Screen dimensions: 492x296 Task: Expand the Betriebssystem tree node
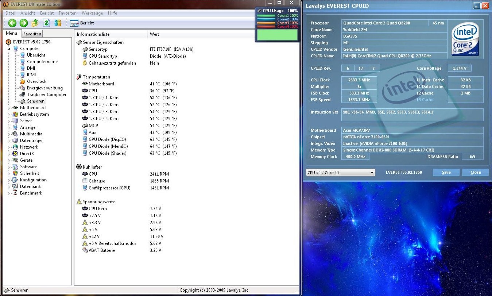[9, 114]
